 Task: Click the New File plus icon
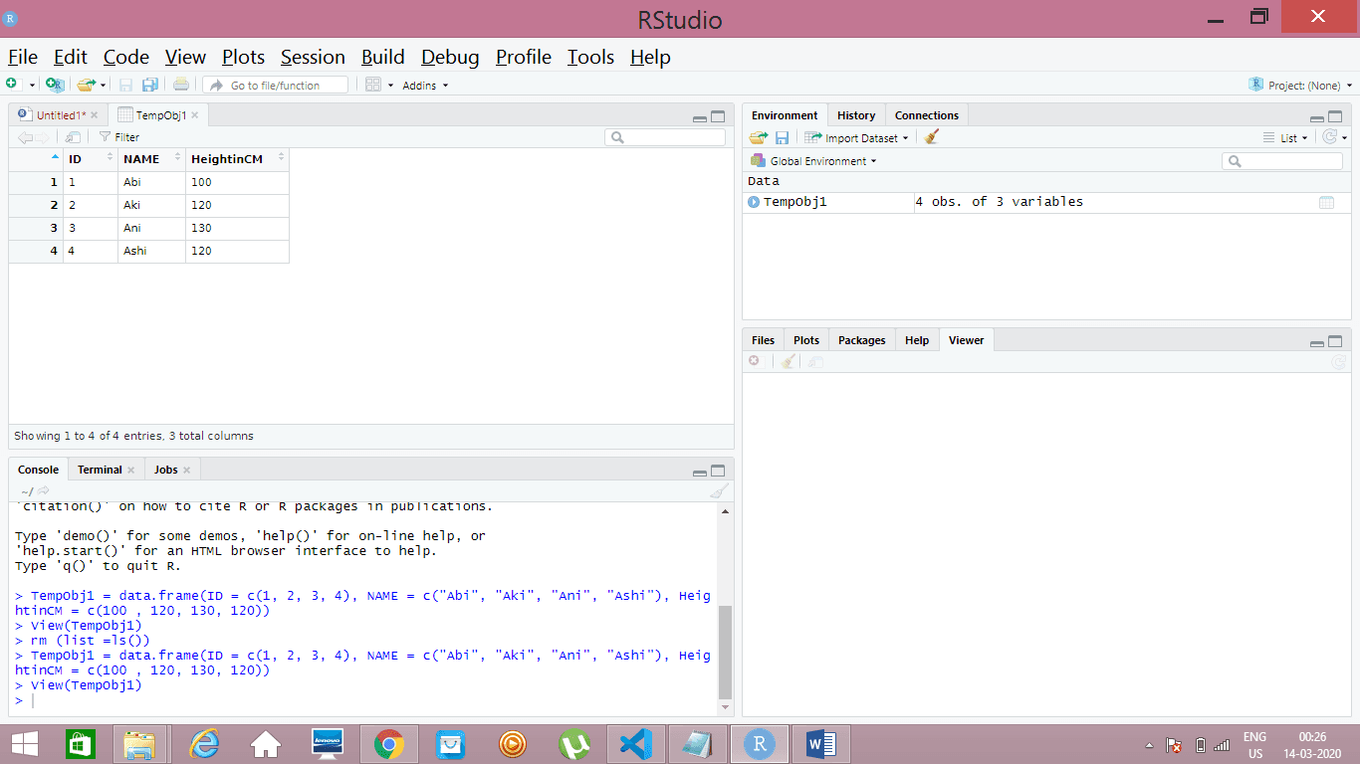11,85
